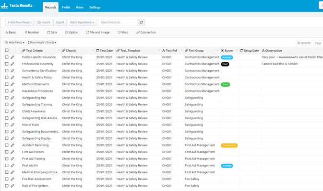Add a File and Image field type
Screen dimensions: 323x191
(x=98, y=33)
